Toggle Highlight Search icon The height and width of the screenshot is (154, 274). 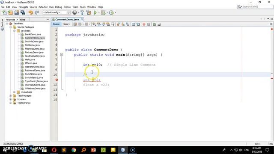[108, 24]
